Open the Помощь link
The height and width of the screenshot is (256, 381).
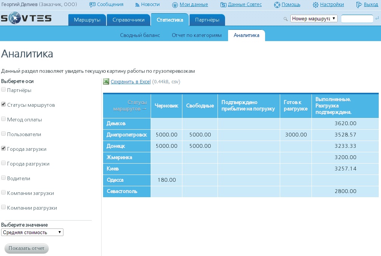(x=291, y=5)
